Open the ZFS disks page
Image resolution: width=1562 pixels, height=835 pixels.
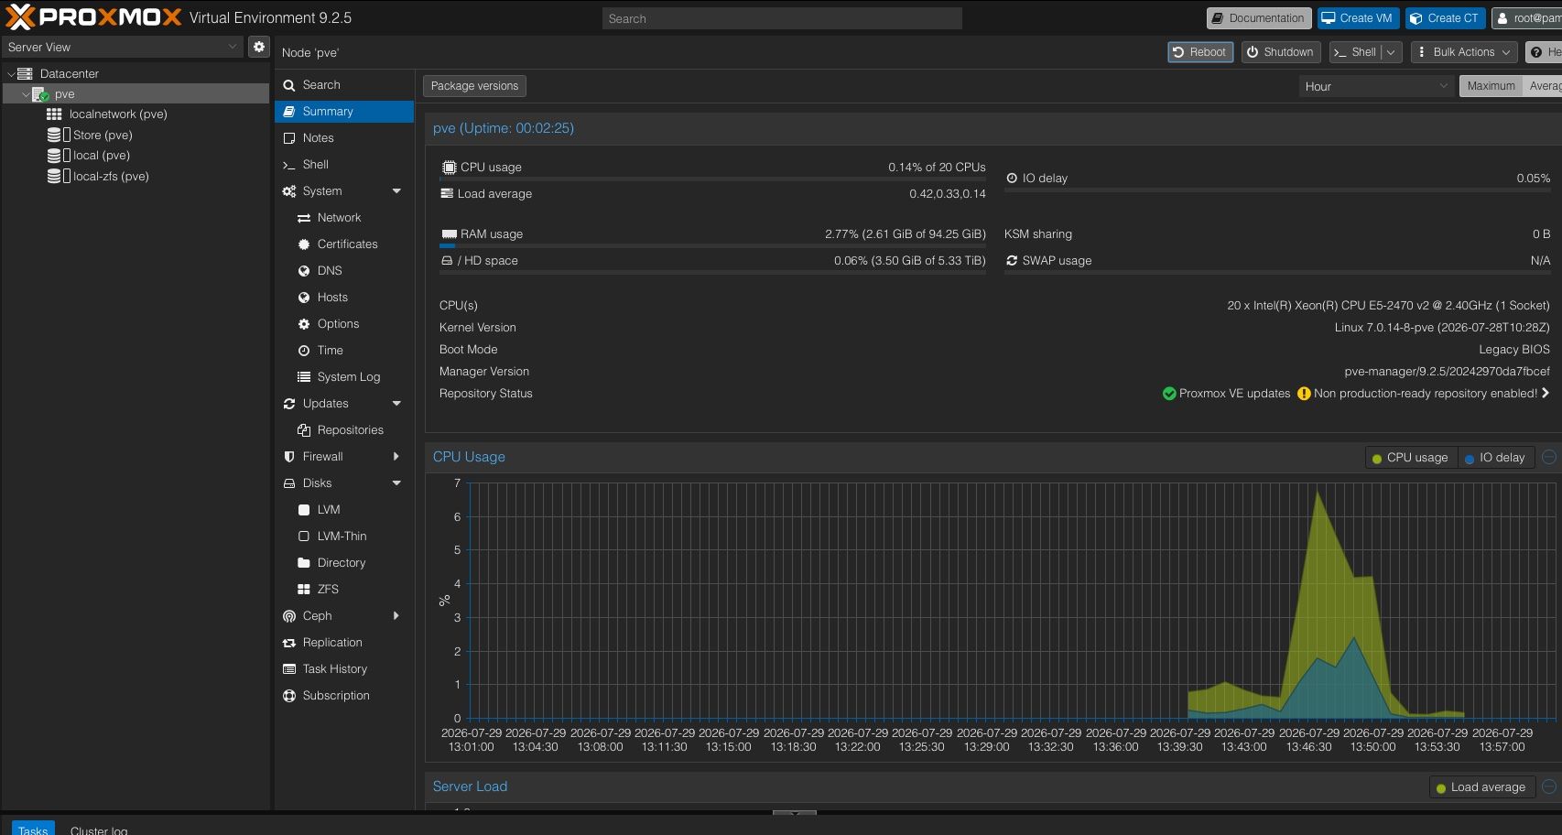(328, 590)
